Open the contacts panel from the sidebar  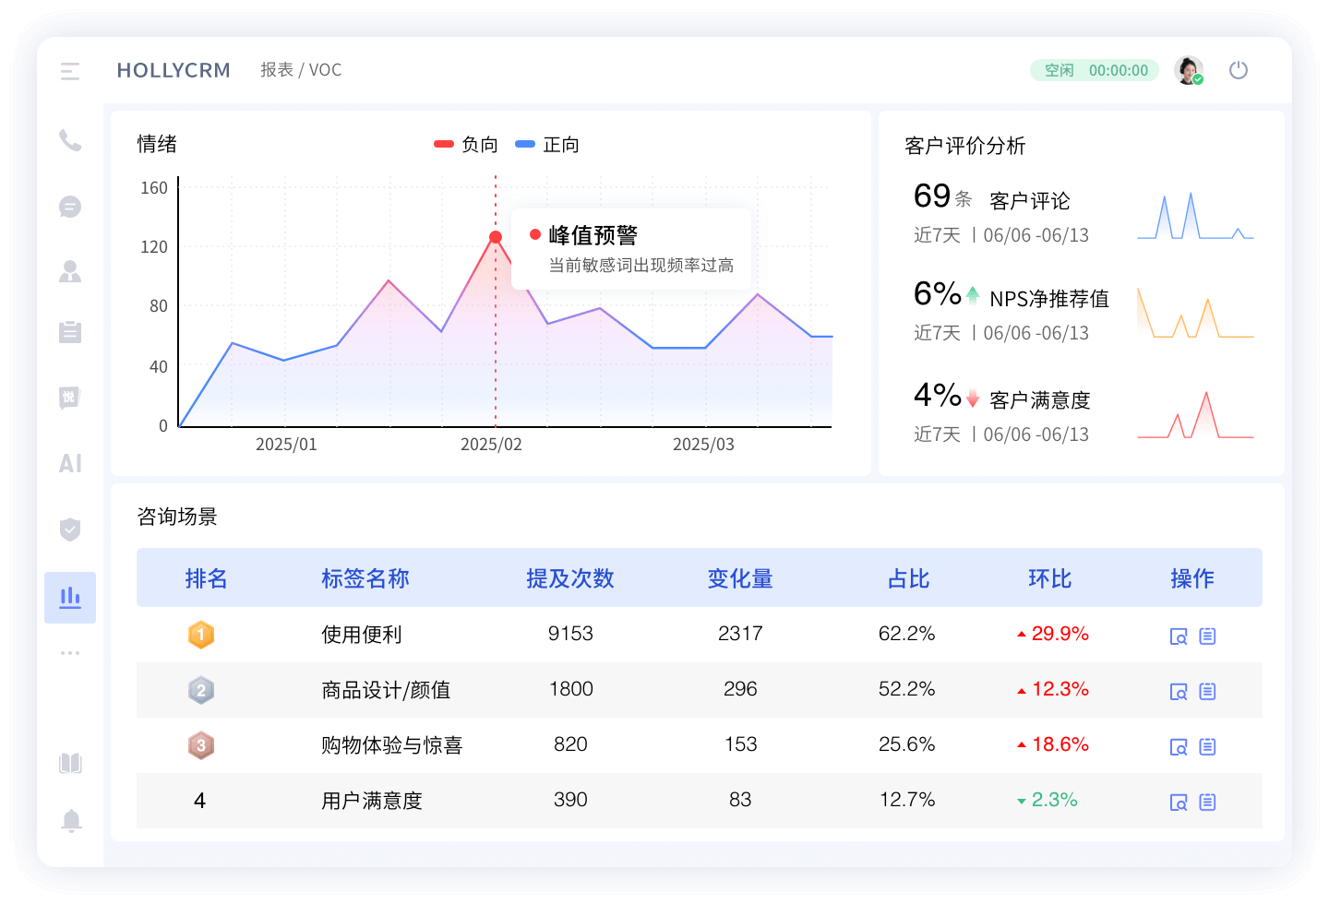[69, 270]
